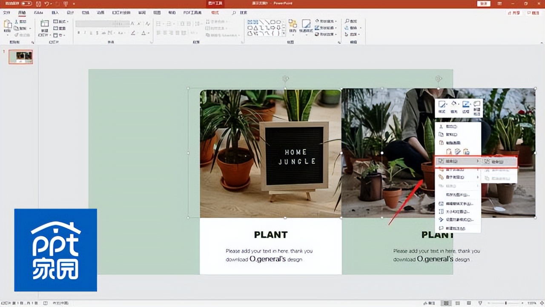545x307 pixels.
Task: Click the Arrange icon in drawing group
Action: (293, 24)
